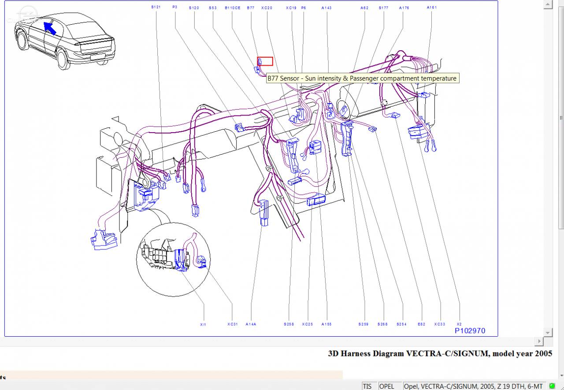This screenshot has width=564, height=390.
Task: Click the green status indicator in status bar
Action: [552, 386]
